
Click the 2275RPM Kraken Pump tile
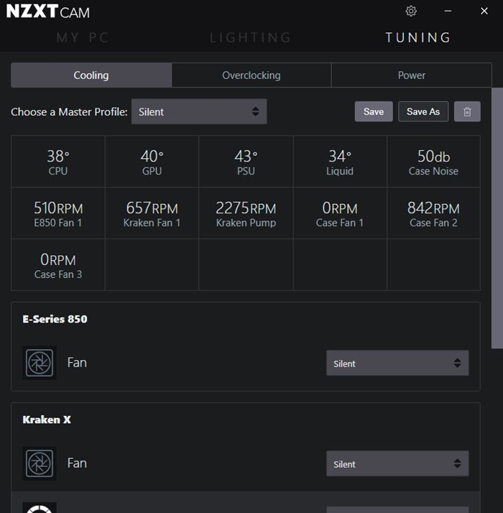[x=246, y=213]
